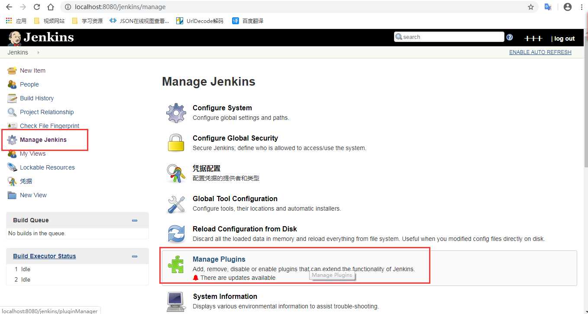Collapse the Build Queue panel
588x314 pixels.
coord(135,220)
